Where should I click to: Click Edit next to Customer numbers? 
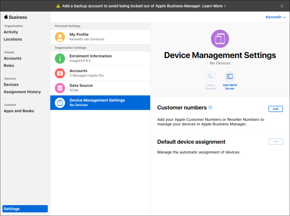point(275,109)
